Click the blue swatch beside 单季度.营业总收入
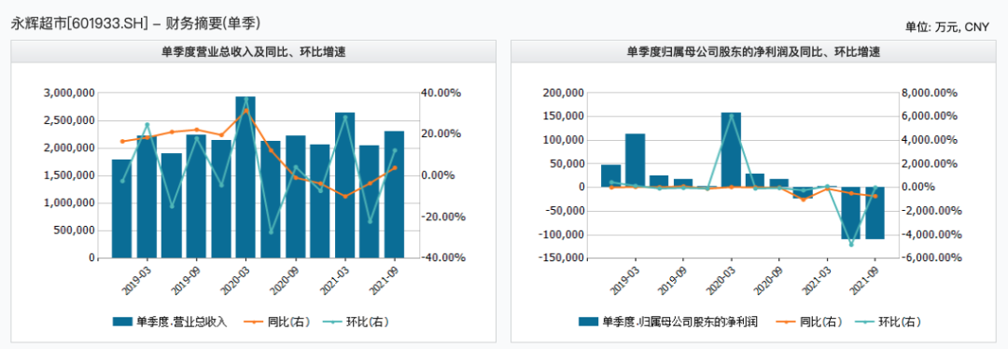This screenshot has width=1008, height=349. pyautogui.click(x=122, y=321)
